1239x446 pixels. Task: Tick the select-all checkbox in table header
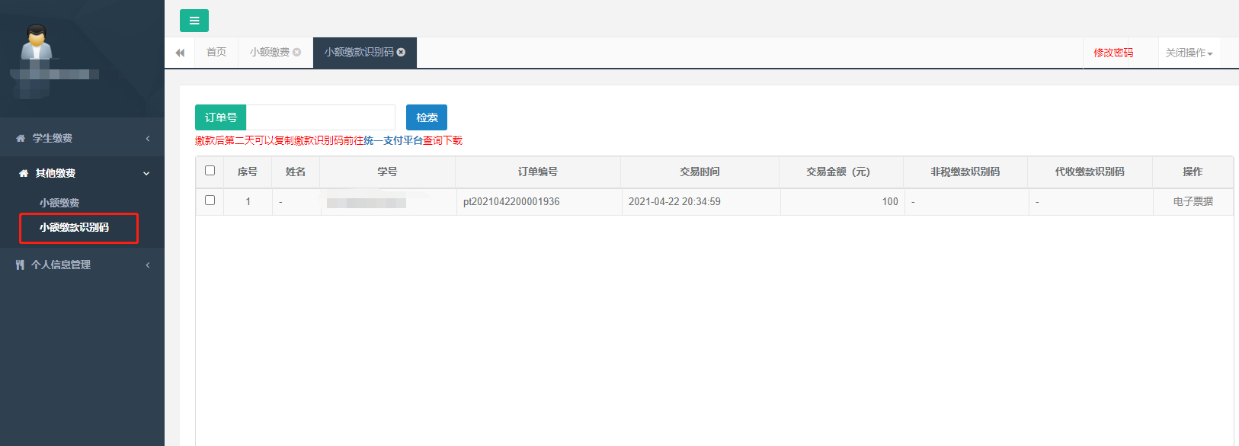[x=210, y=171]
